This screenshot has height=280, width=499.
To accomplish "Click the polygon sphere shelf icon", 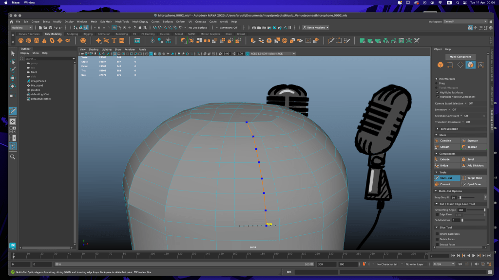I will [x=21, y=41].
